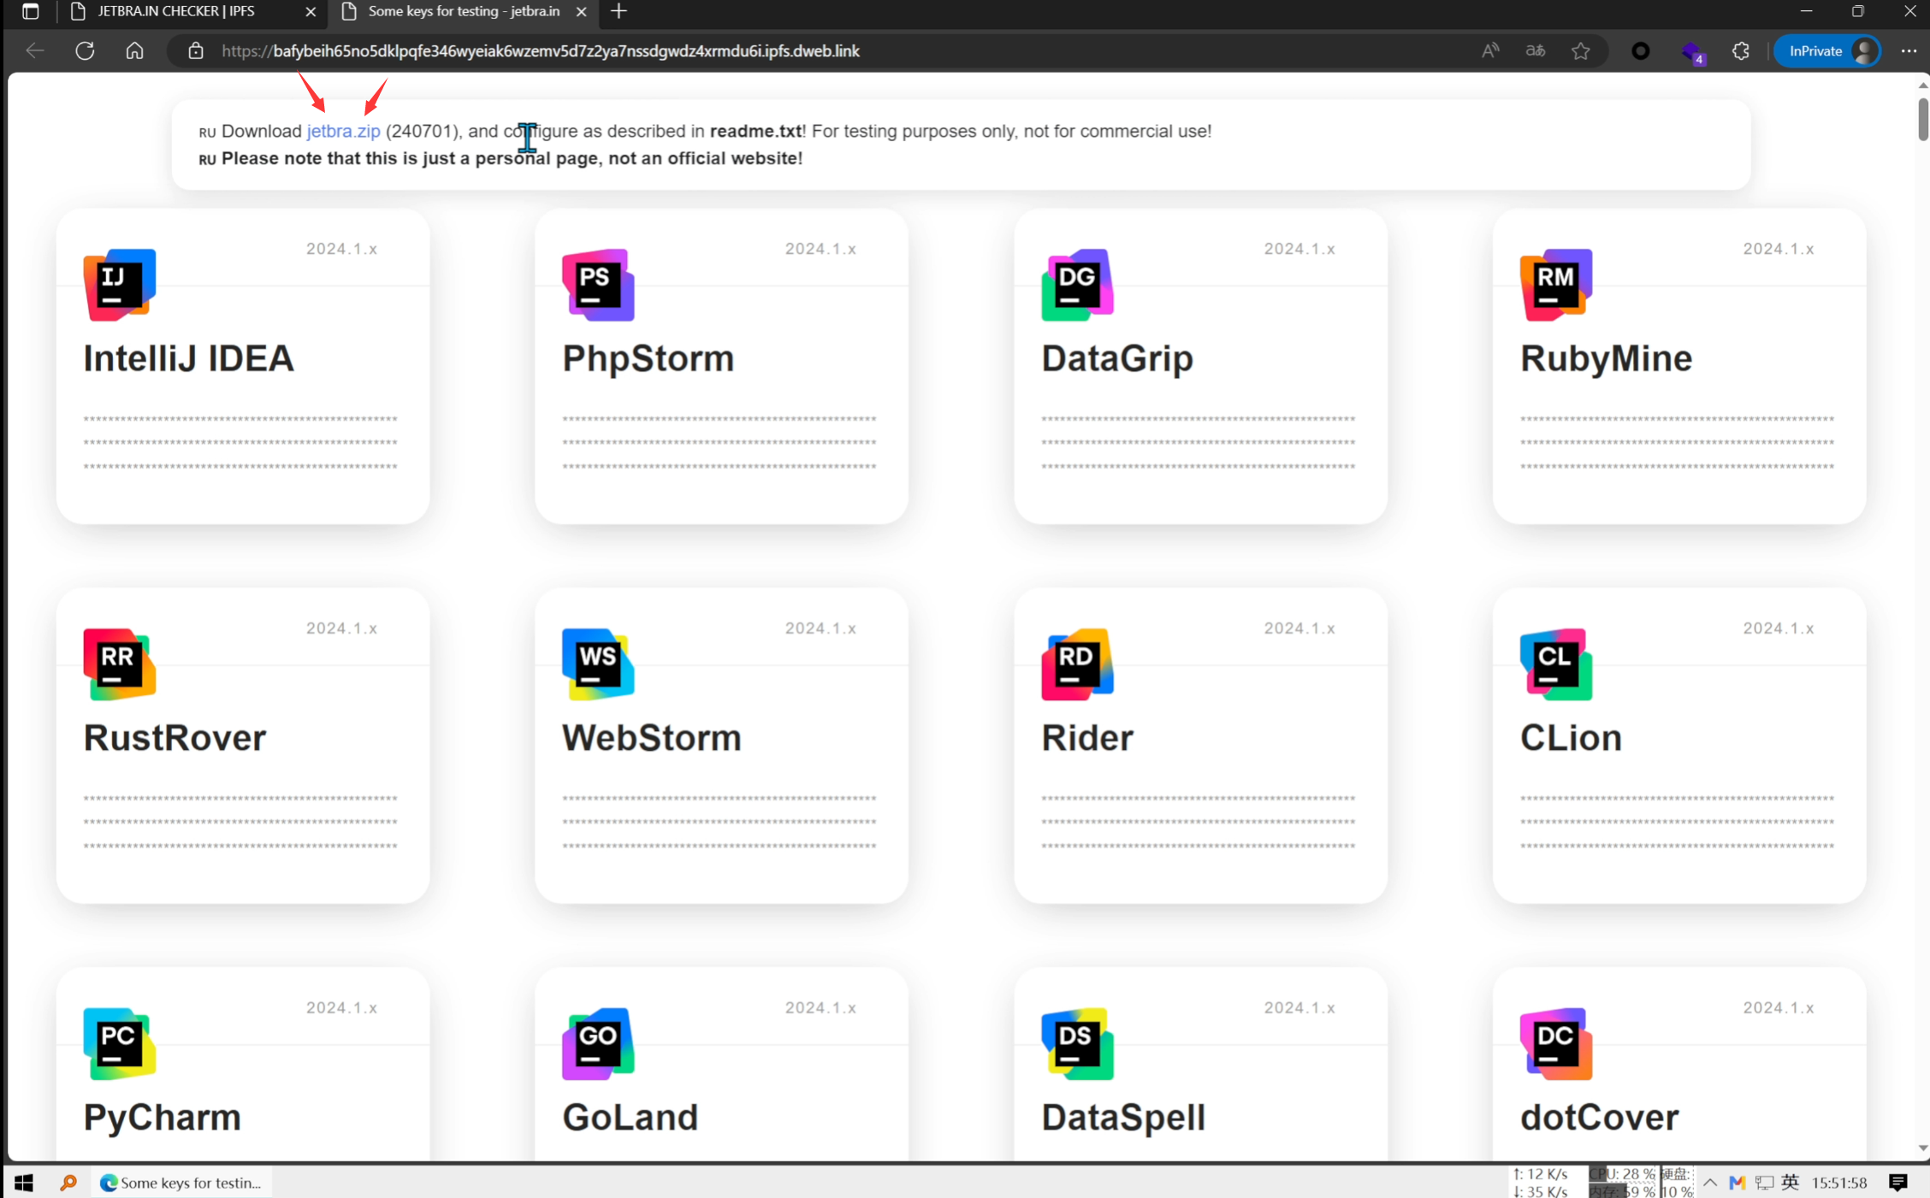1930x1198 pixels.
Task: Open the extensions puzzle icon
Action: [1741, 50]
